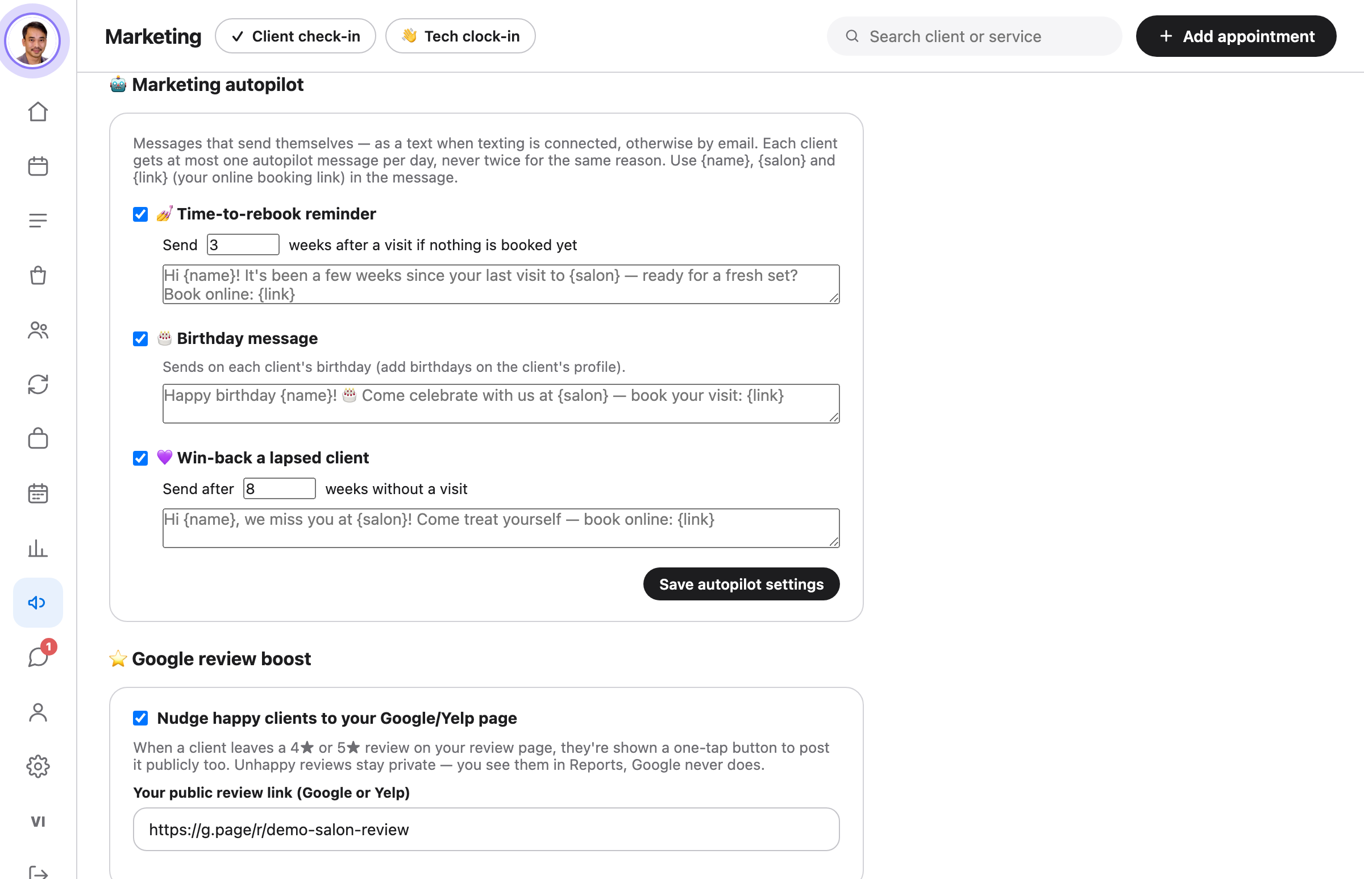Click Save autopilot settings
Screen dimensions: 1364x879
(x=741, y=584)
